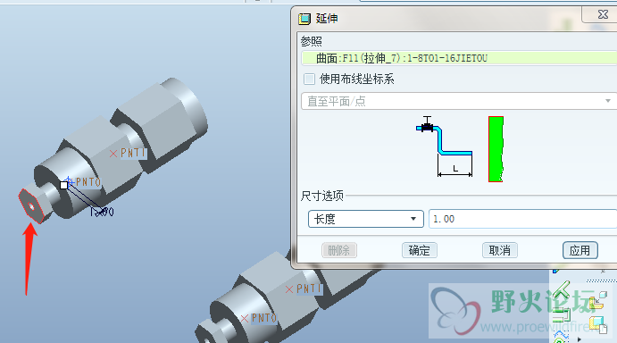Click the 删除 button
The image size is (617, 343).
click(339, 250)
